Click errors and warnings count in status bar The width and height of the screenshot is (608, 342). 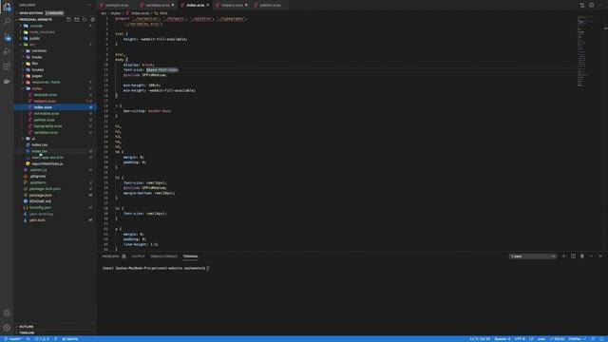42,339
